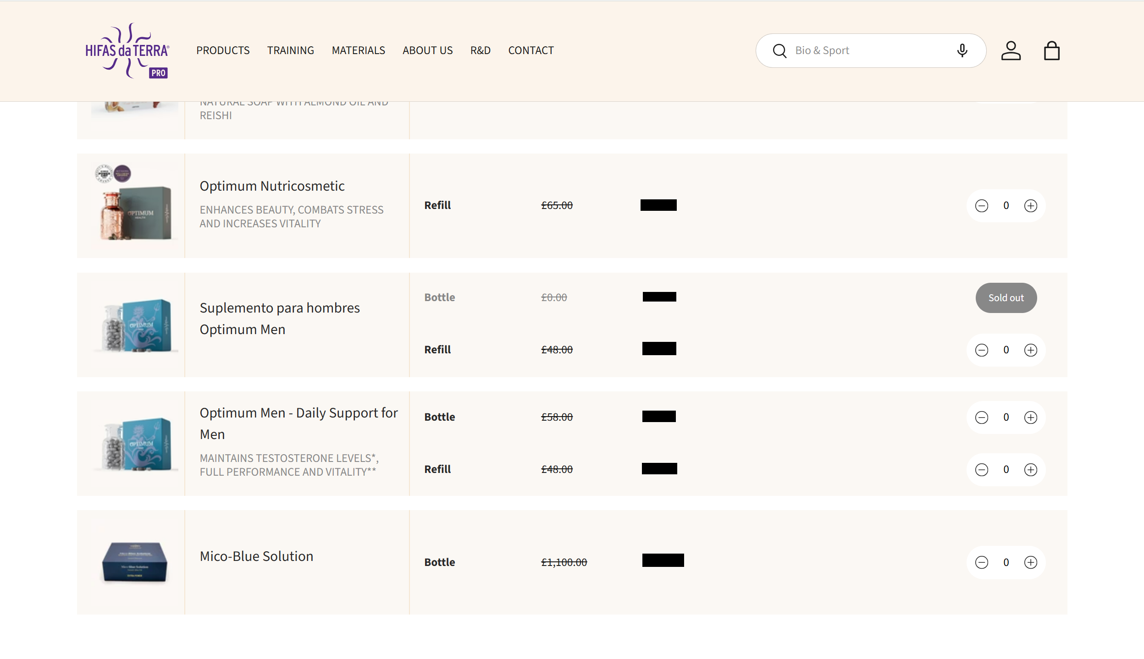Increase Suplemento para hombres Refill quantity

coord(1030,350)
